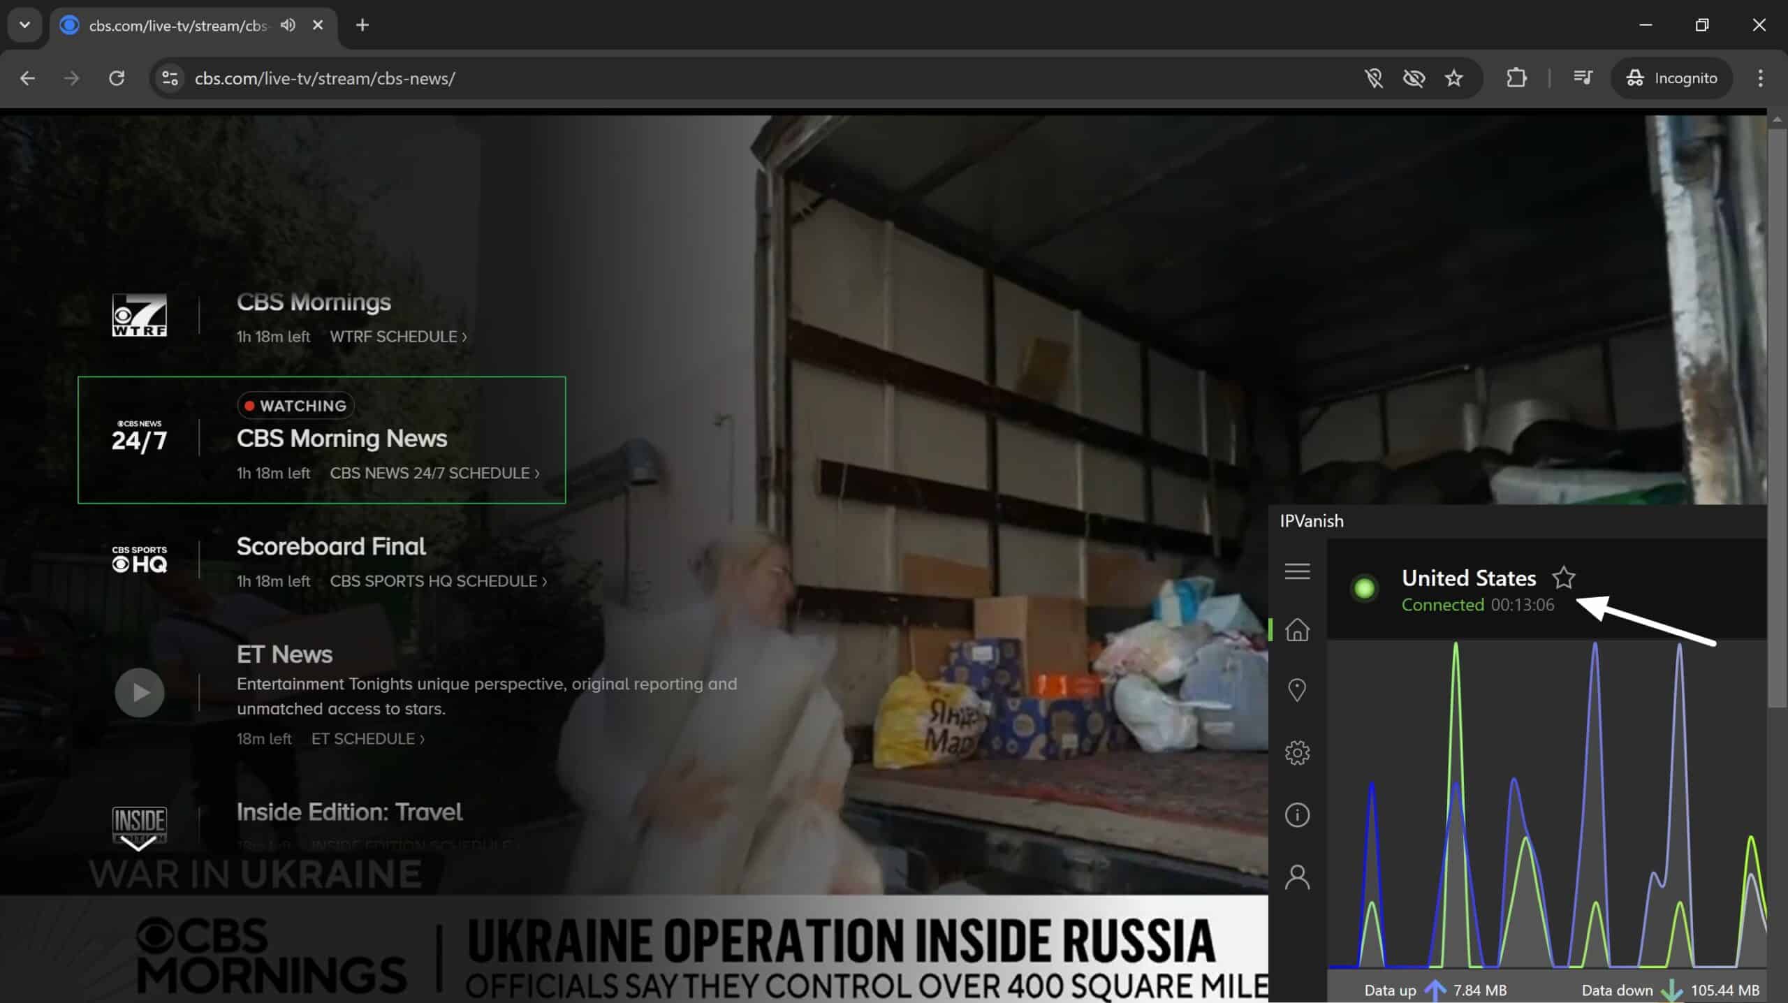Switch to CBS Mornings on WTRF

[x=314, y=302]
